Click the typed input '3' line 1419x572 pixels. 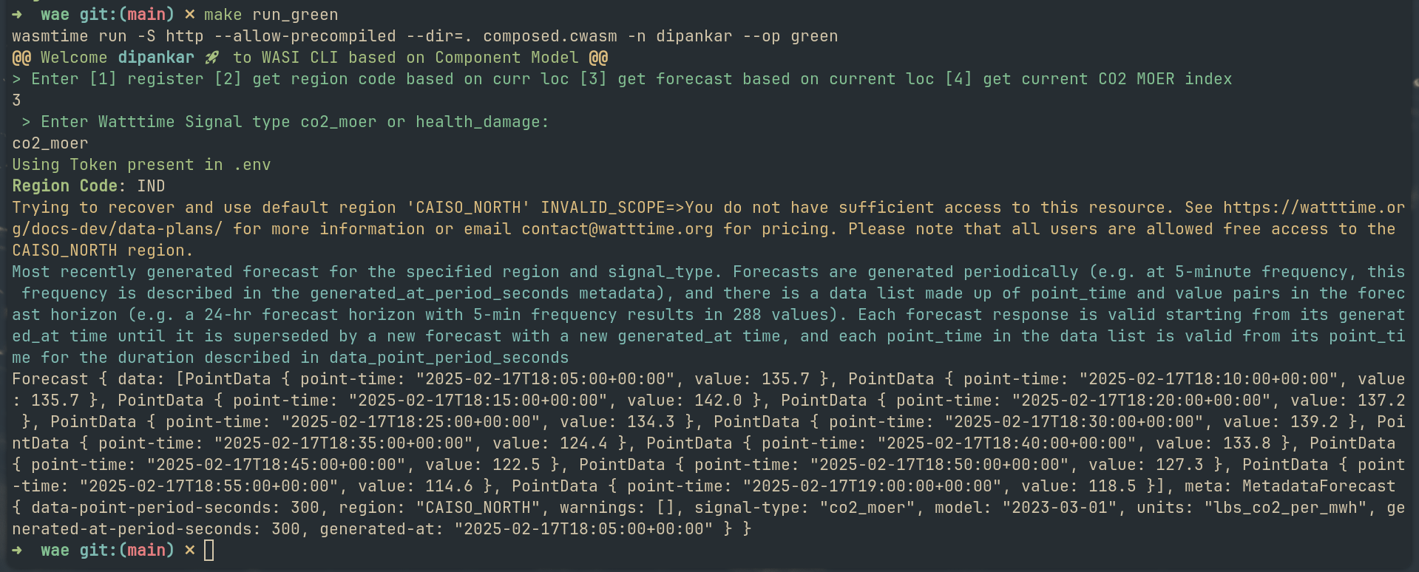click(17, 101)
